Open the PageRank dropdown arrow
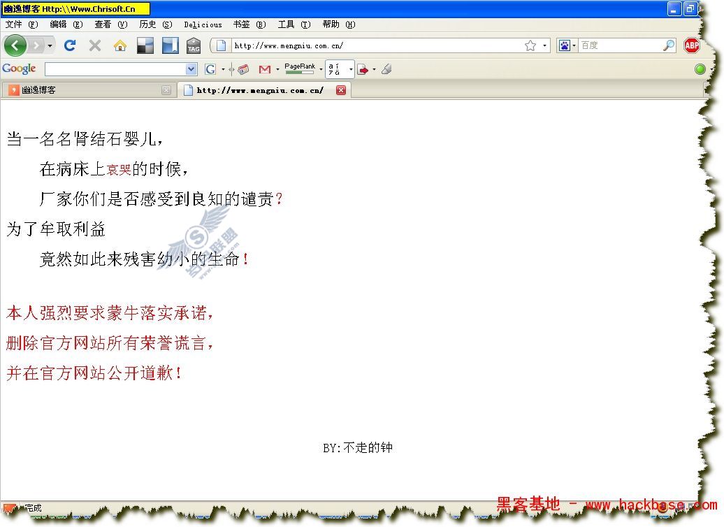The image size is (724, 527). point(321,69)
